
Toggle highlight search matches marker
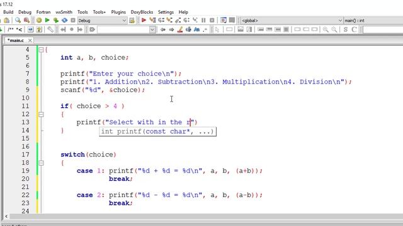click(180, 30)
